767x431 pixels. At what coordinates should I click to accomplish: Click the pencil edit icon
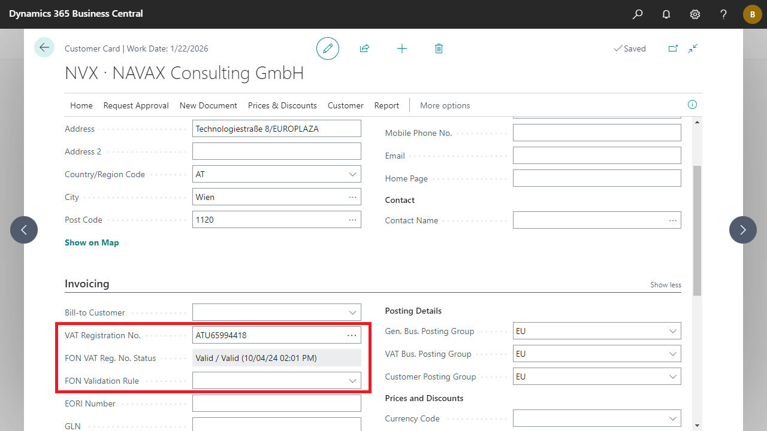coord(328,48)
